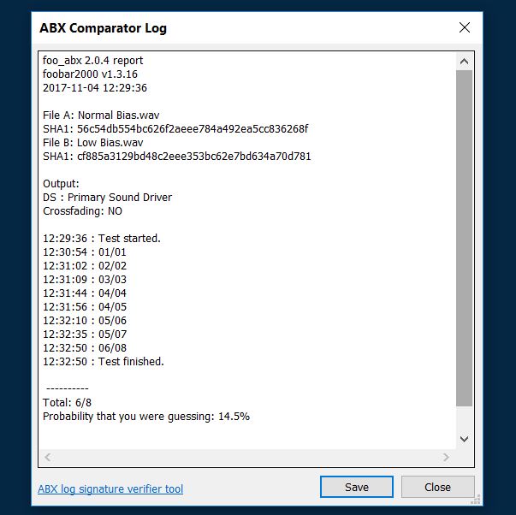The image size is (516, 515).
Task: Click the '12:32:35 : 05/07' log entry
Action: pos(85,334)
